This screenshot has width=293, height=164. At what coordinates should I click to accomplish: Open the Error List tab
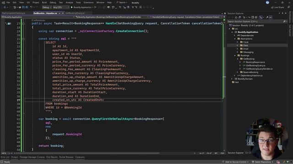[5, 157]
